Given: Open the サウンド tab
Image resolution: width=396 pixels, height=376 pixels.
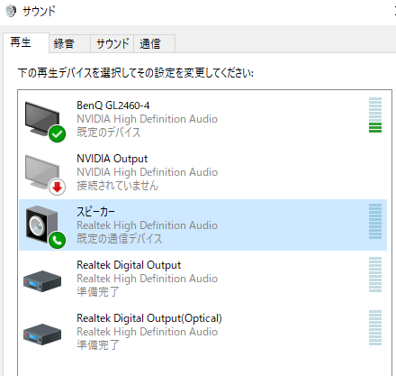Looking at the screenshot, I should [112, 44].
